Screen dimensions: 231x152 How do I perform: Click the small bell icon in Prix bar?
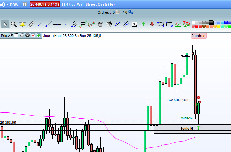(x=22, y=35)
